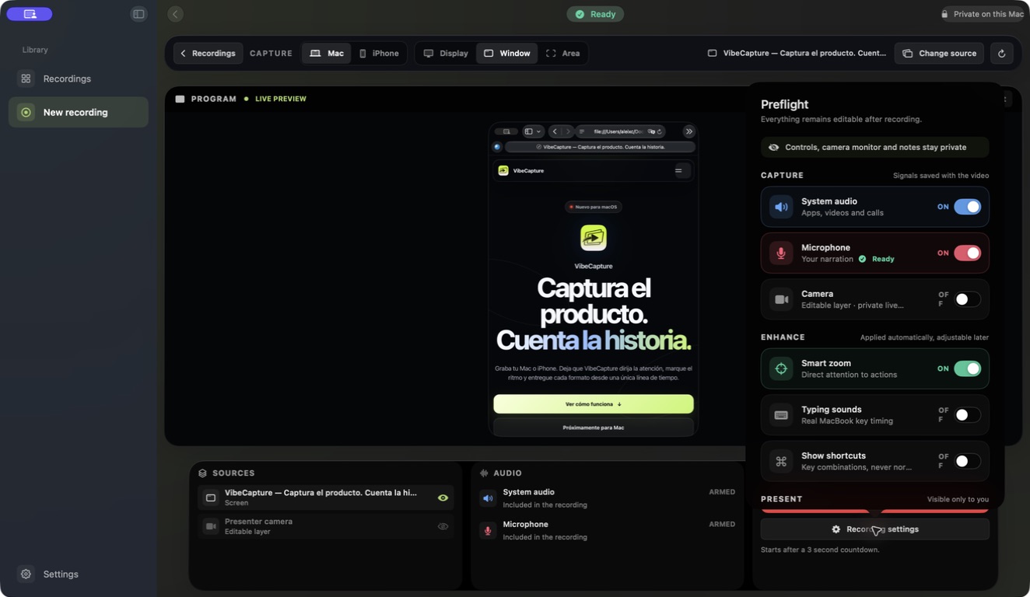Switch to Display capture mode

(446, 54)
